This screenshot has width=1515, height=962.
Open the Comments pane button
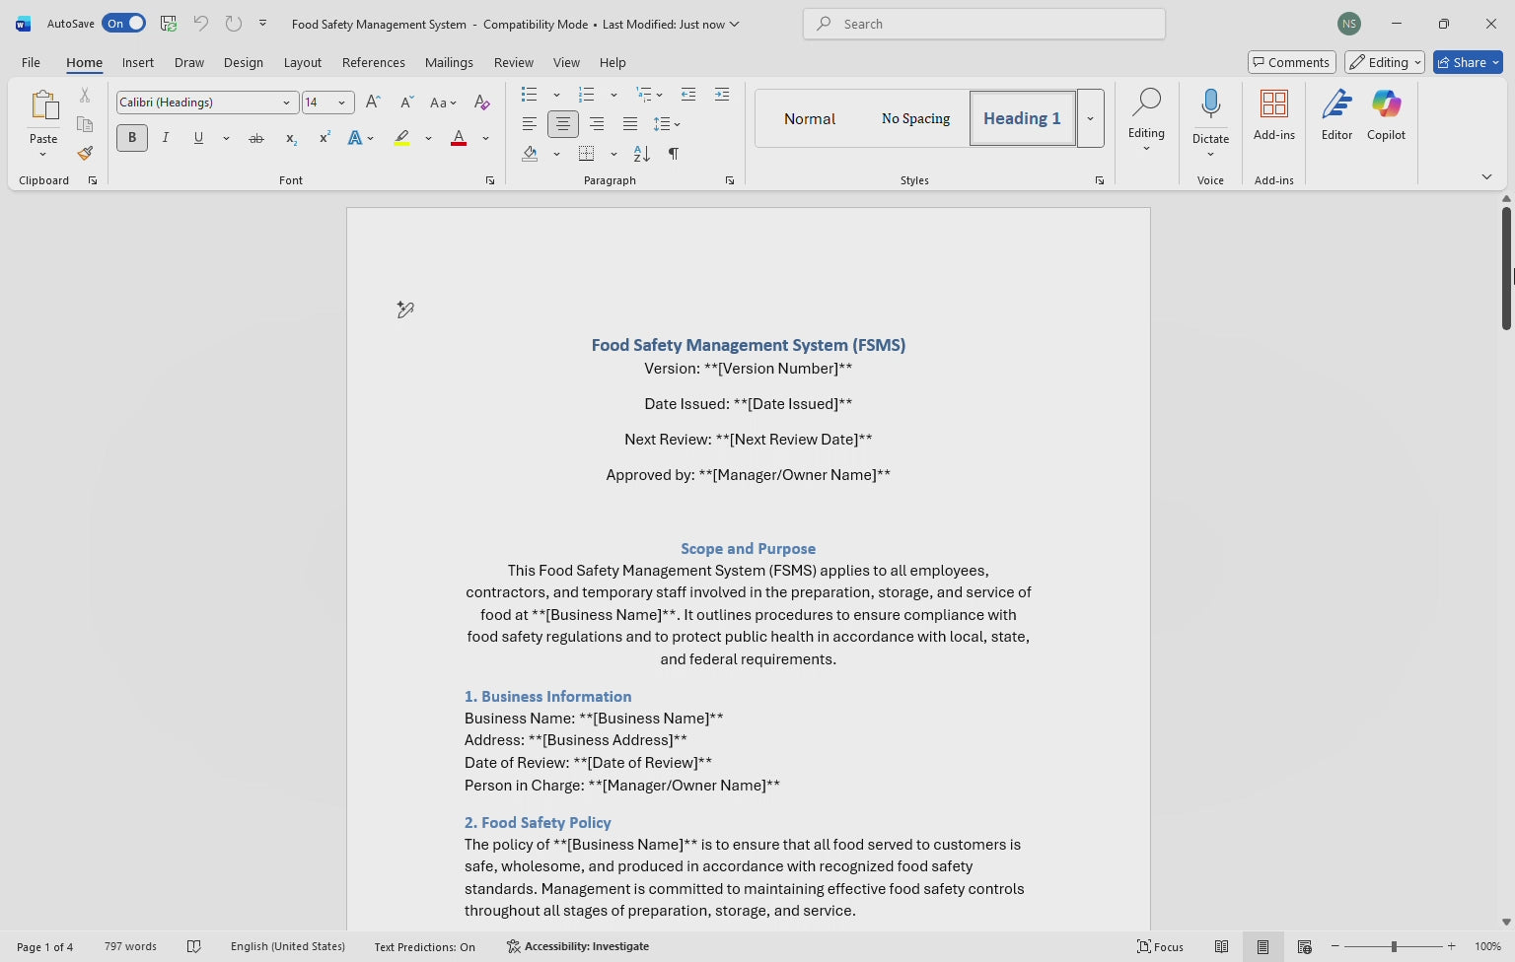pyautogui.click(x=1291, y=62)
